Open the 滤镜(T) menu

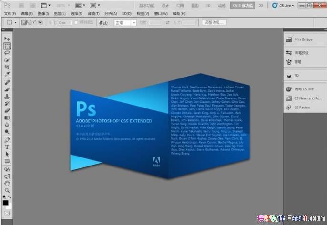(x=93, y=14)
